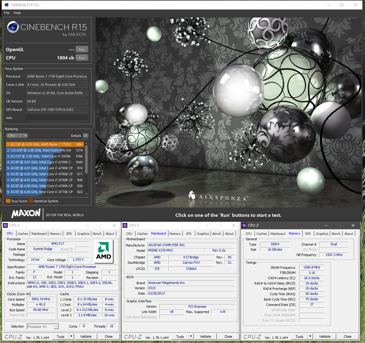Viewport: 365px width, 343px height.
Task: Click Close button in middle CPU-Z window
Action: (x=228, y=336)
